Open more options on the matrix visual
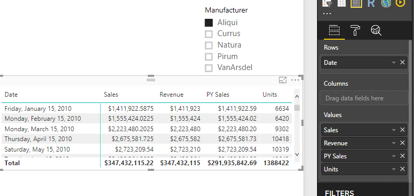The height and width of the screenshot is (196, 414). [x=295, y=80]
